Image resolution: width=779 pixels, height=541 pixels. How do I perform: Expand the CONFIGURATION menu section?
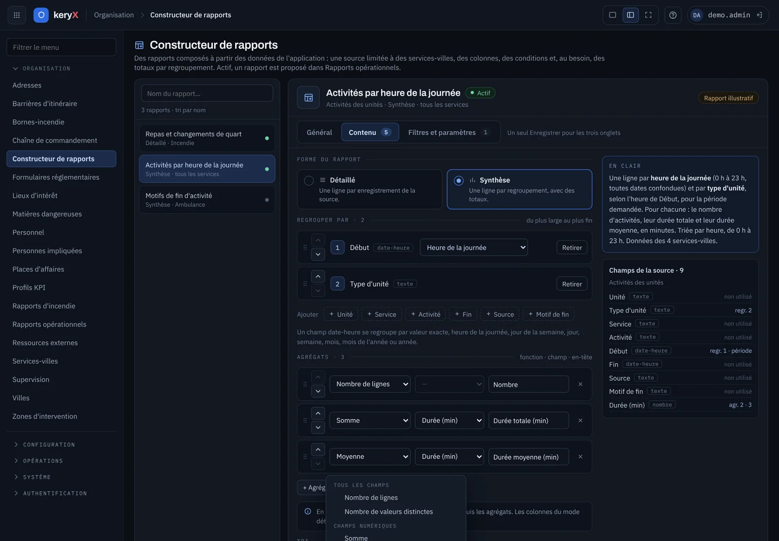click(x=44, y=445)
